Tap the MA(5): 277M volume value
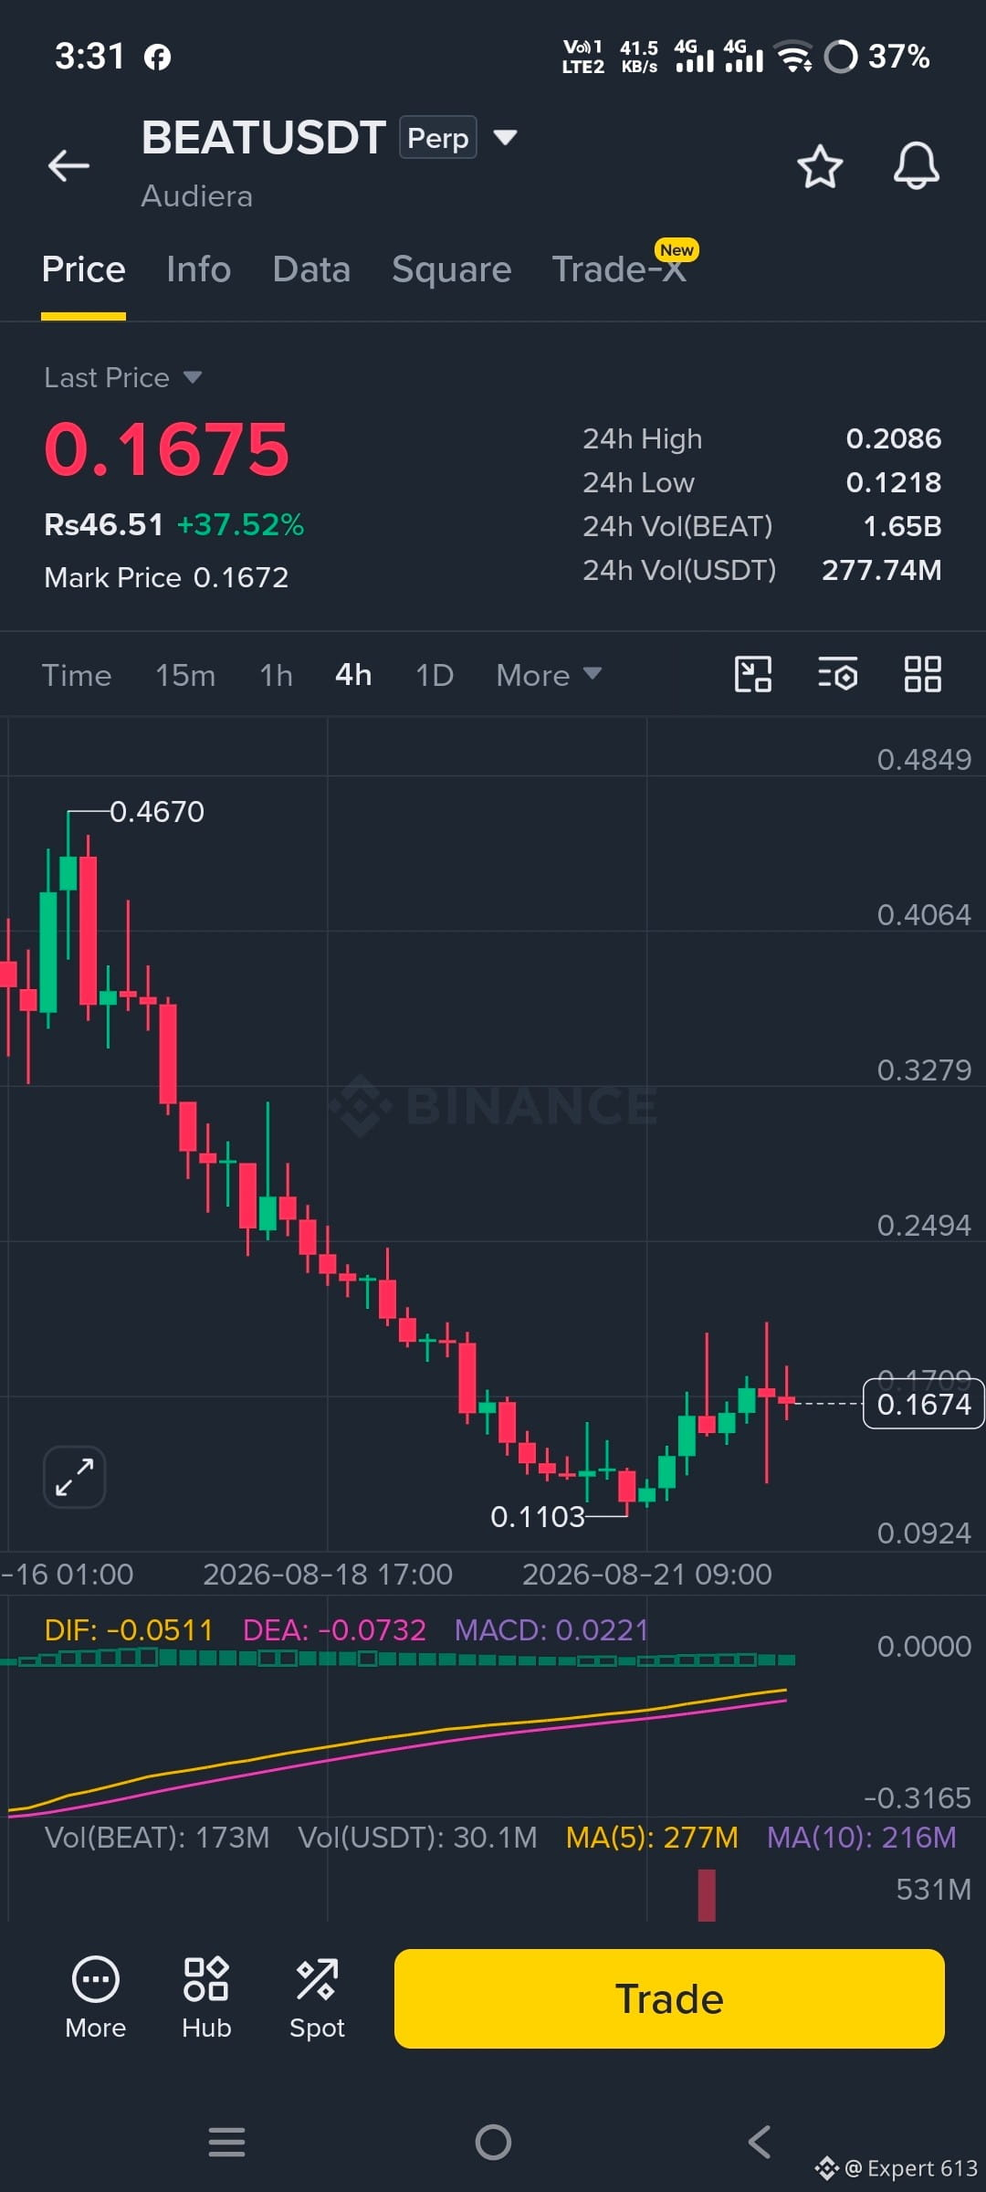 [652, 1837]
